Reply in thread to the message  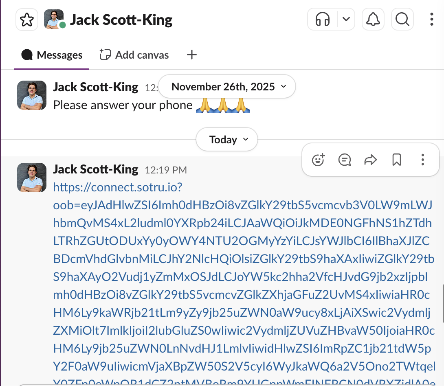[x=345, y=160]
